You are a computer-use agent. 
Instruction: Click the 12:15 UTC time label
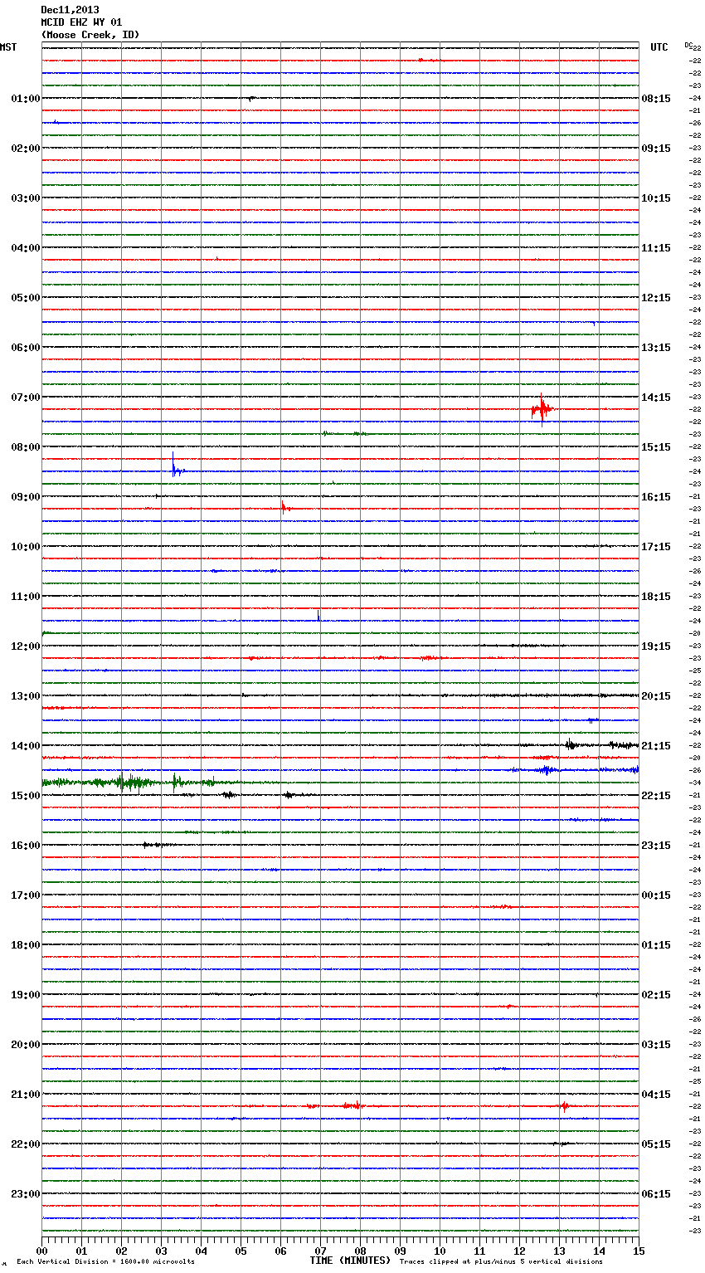(x=656, y=298)
